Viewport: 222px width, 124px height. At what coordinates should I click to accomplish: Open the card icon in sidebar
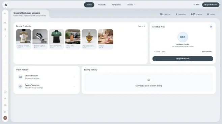5,105
